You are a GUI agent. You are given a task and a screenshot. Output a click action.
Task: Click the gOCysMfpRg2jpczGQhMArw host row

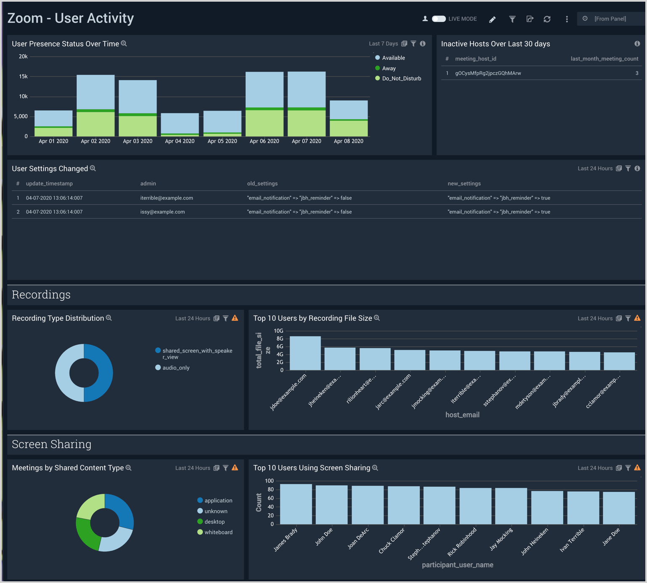coord(488,73)
